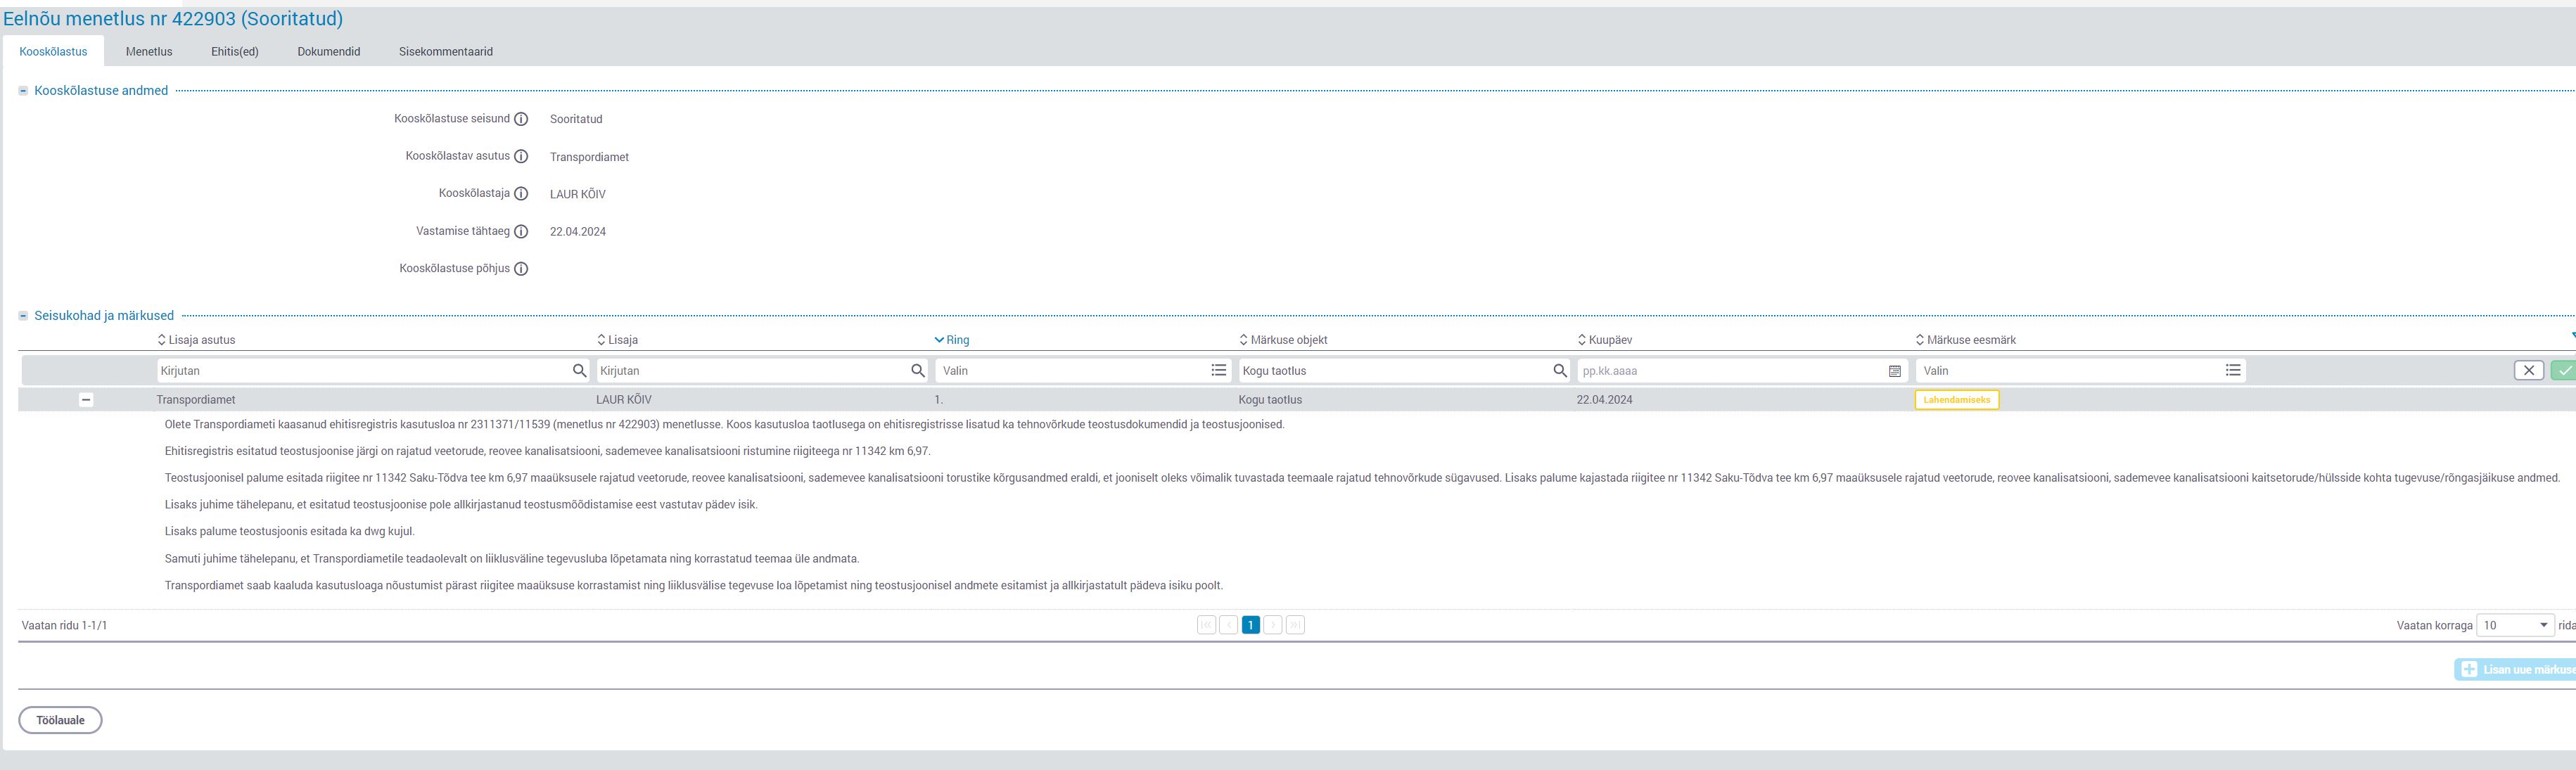Viewport: 2576px width, 770px height.
Task: Click the Sooritatud status value
Action: tap(576, 119)
